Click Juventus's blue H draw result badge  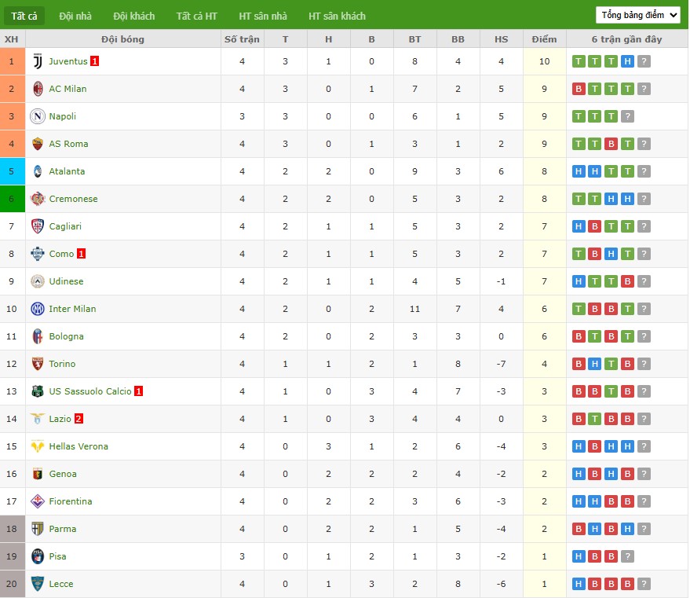point(626,61)
